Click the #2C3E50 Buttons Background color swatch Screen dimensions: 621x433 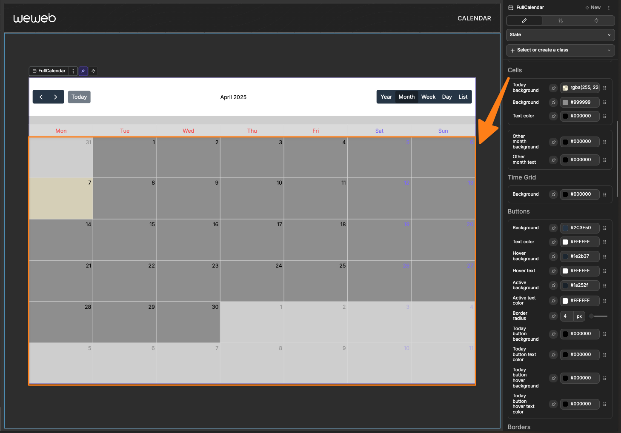pos(565,228)
